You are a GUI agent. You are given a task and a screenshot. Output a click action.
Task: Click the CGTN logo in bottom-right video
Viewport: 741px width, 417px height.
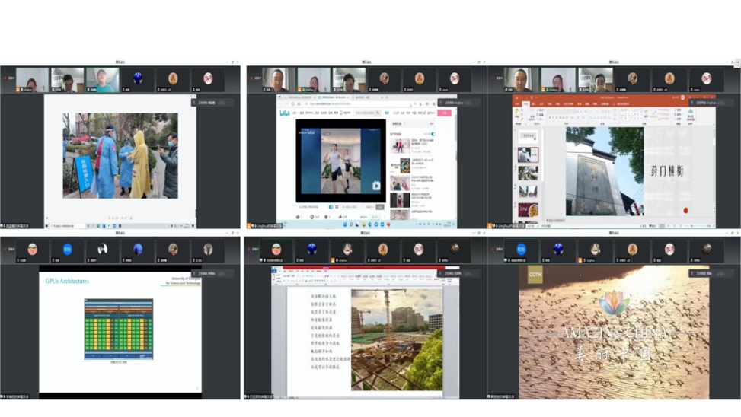click(x=535, y=275)
